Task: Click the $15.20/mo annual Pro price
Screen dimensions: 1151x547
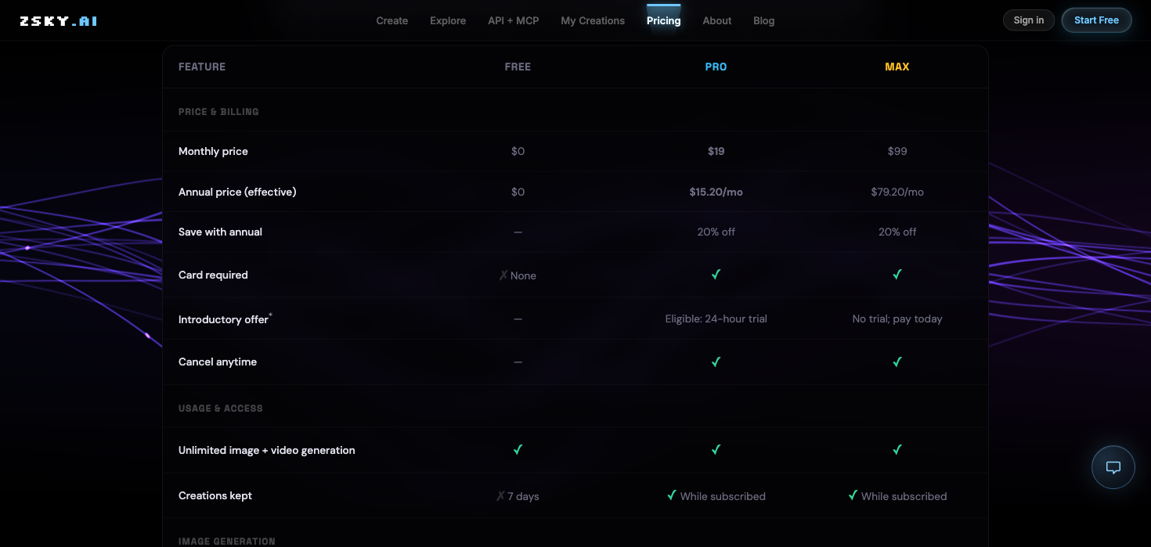Action: click(x=716, y=192)
